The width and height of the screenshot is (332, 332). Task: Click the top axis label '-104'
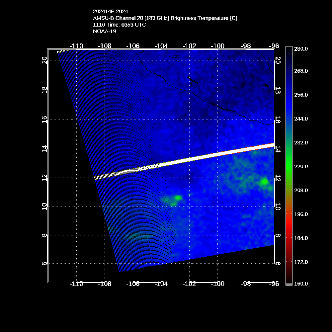tap(161, 46)
